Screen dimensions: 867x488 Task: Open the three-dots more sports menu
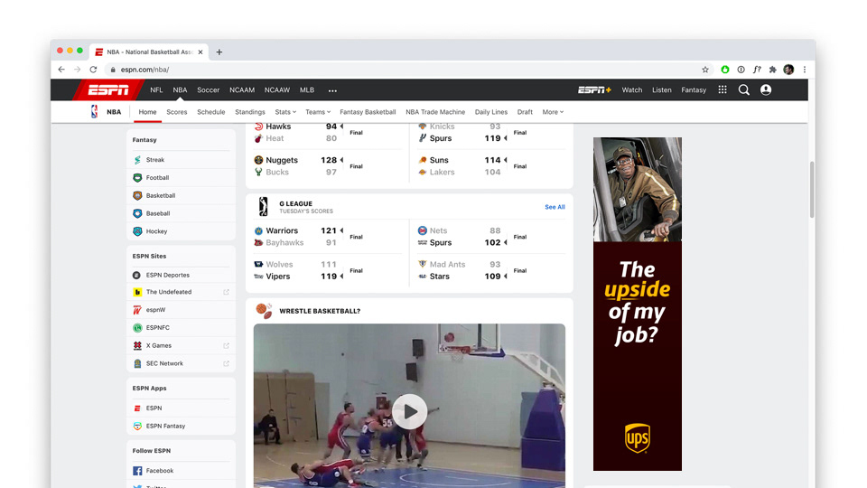pyautogui.click(x=332, y=90)
